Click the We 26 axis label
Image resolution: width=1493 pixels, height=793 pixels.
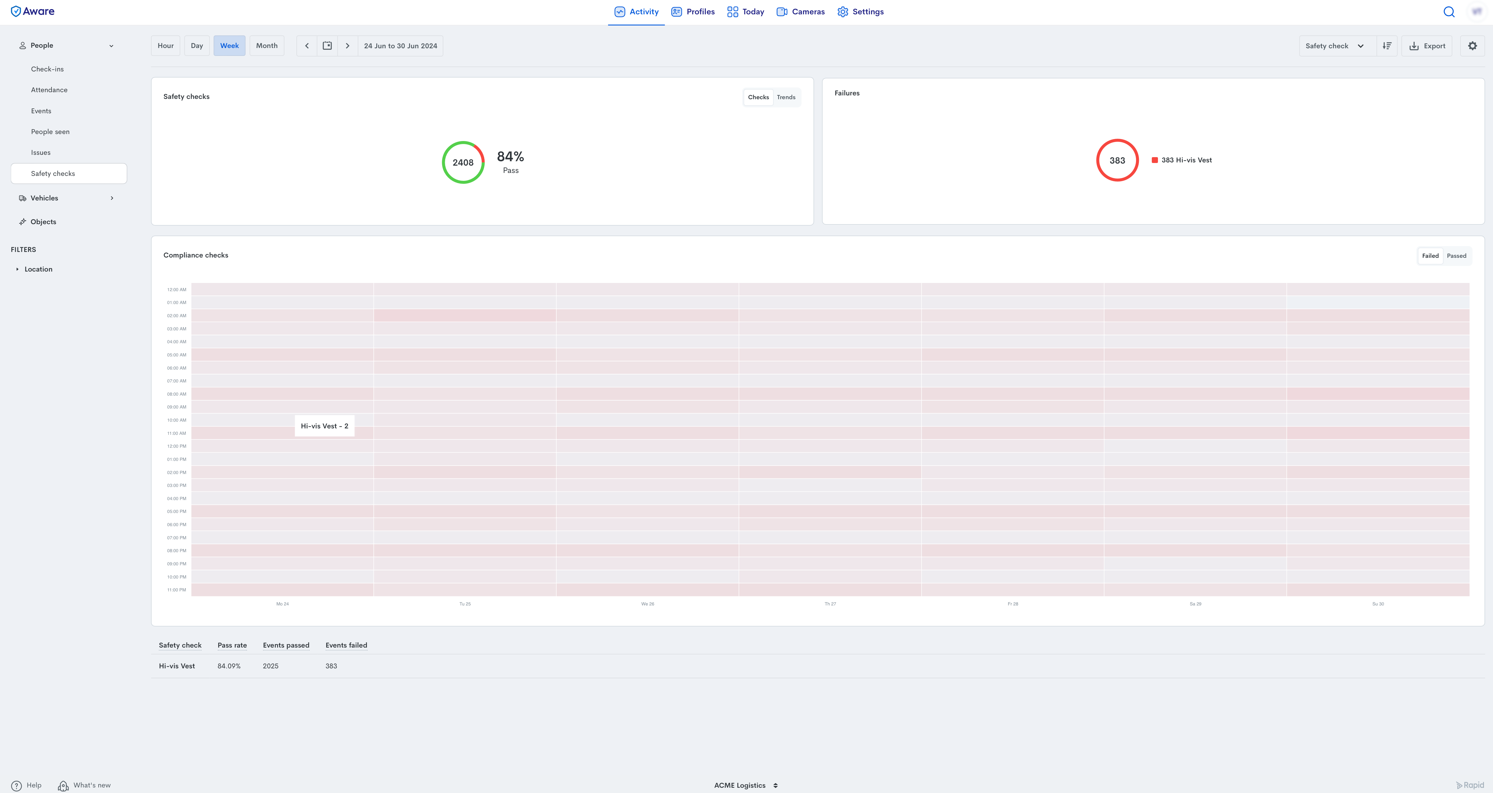(647, 604)
